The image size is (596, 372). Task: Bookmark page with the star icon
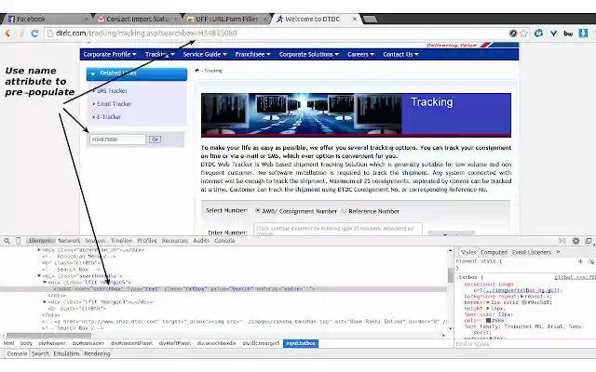tap(523, 33)
